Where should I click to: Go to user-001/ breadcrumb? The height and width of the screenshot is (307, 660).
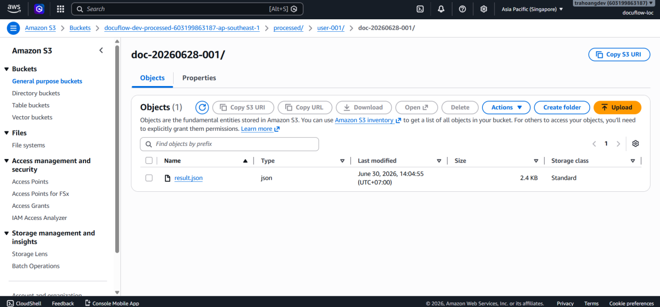[331, 28]
